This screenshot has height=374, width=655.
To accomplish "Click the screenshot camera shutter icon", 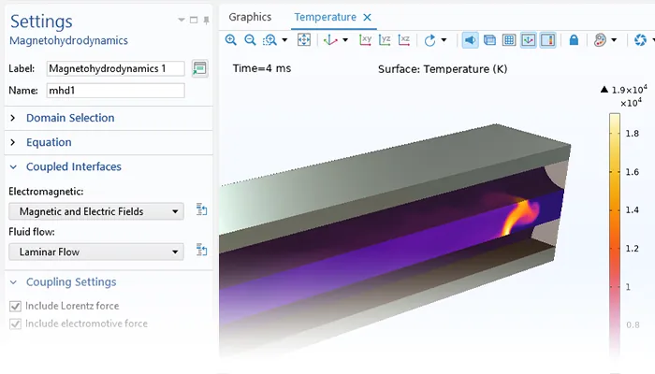I will point(641,40).
